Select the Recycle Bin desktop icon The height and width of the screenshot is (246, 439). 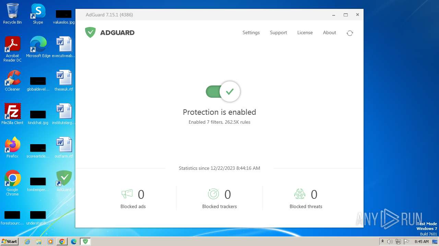click(x=12, y=14)
